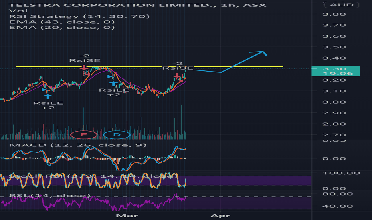This screenshot has height=220, width=372.
Task: Click the 40.00 RSI scale value
Action: pyautogui.click(x=337, y=206)
